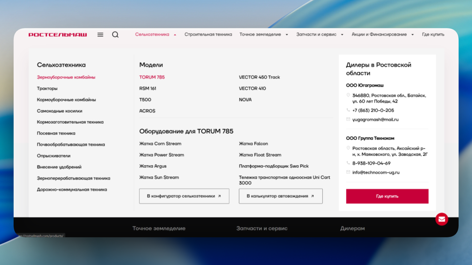The width and height of the screenshot is (472, 265).
Task: Select Кормоуборочные комбайны category
Action: click(66, 100)
